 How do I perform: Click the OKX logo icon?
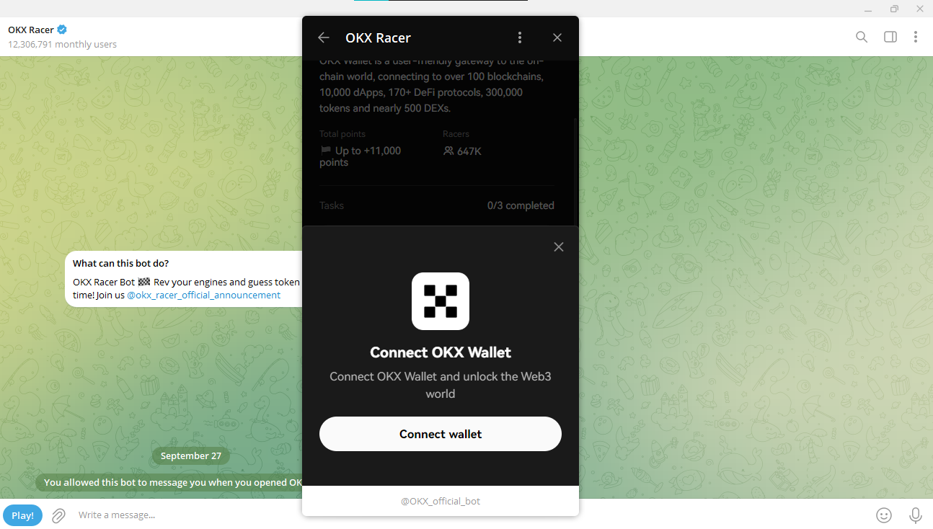point(440,301)
